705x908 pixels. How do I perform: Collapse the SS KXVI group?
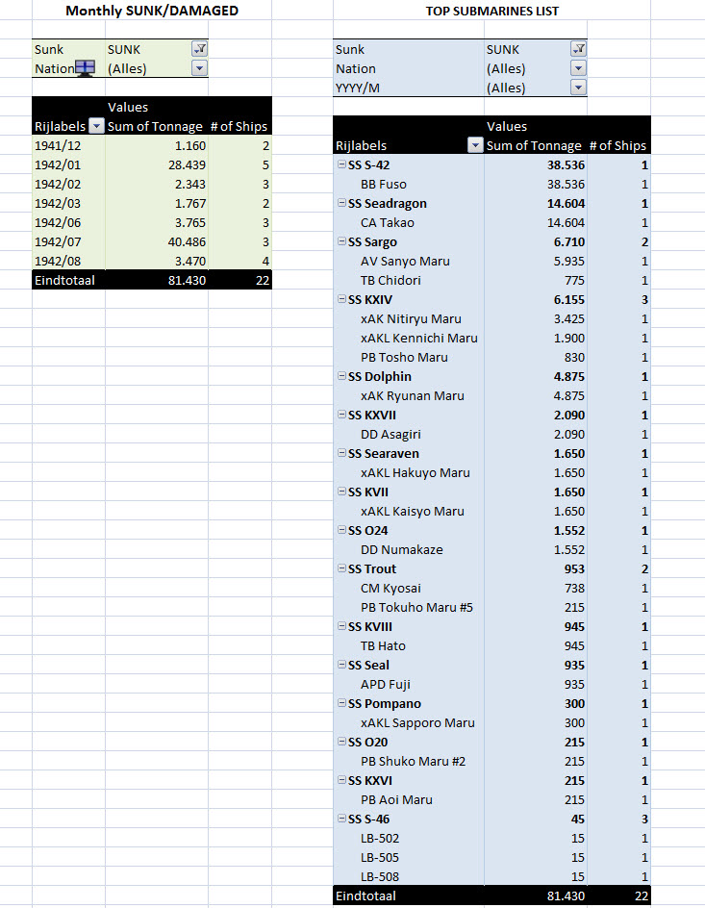342,780
